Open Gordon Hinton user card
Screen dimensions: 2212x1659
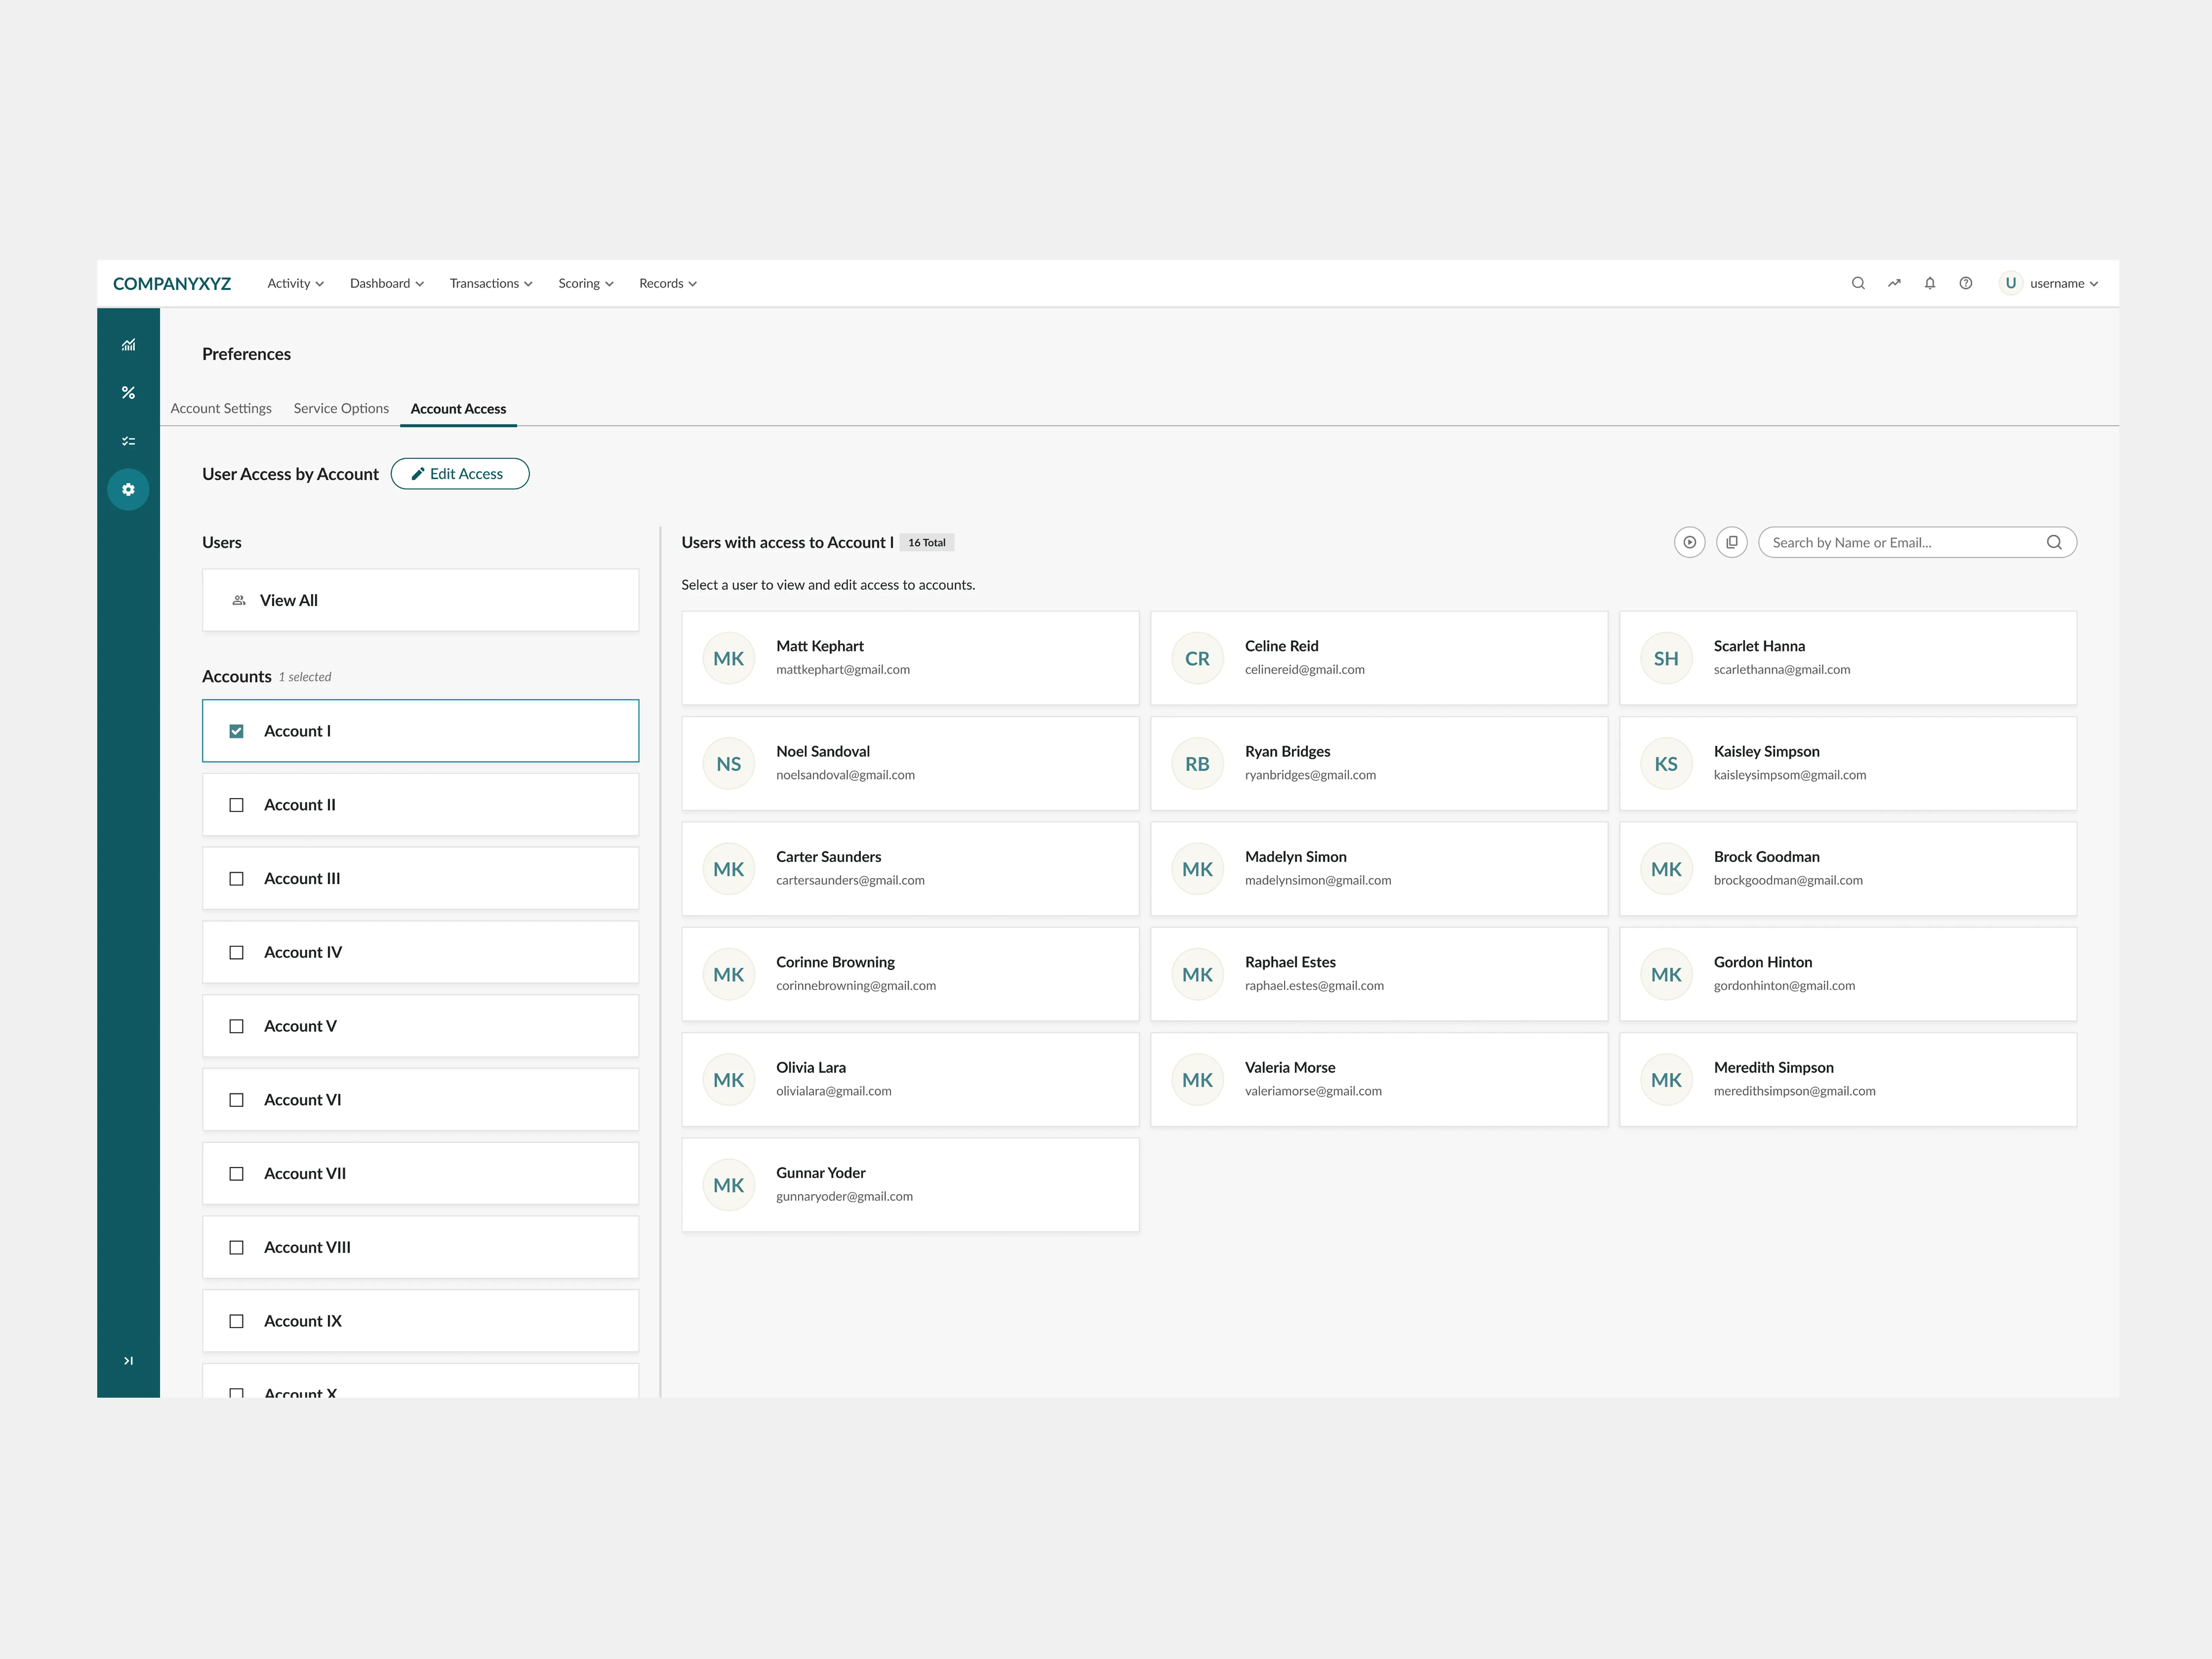[1848, 974]
